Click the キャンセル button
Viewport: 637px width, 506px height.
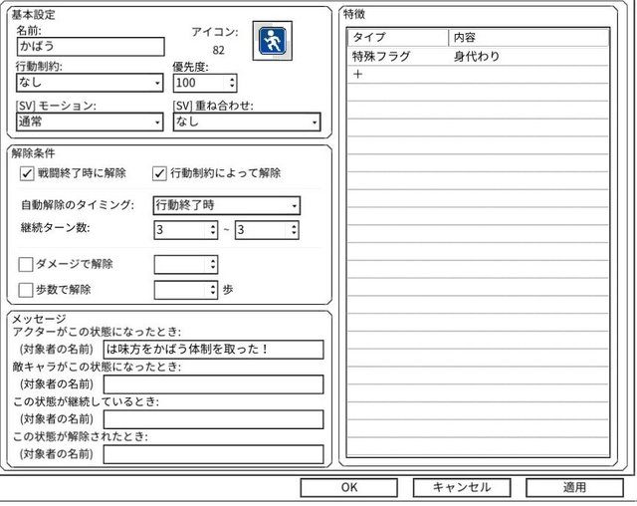(462, 487)
